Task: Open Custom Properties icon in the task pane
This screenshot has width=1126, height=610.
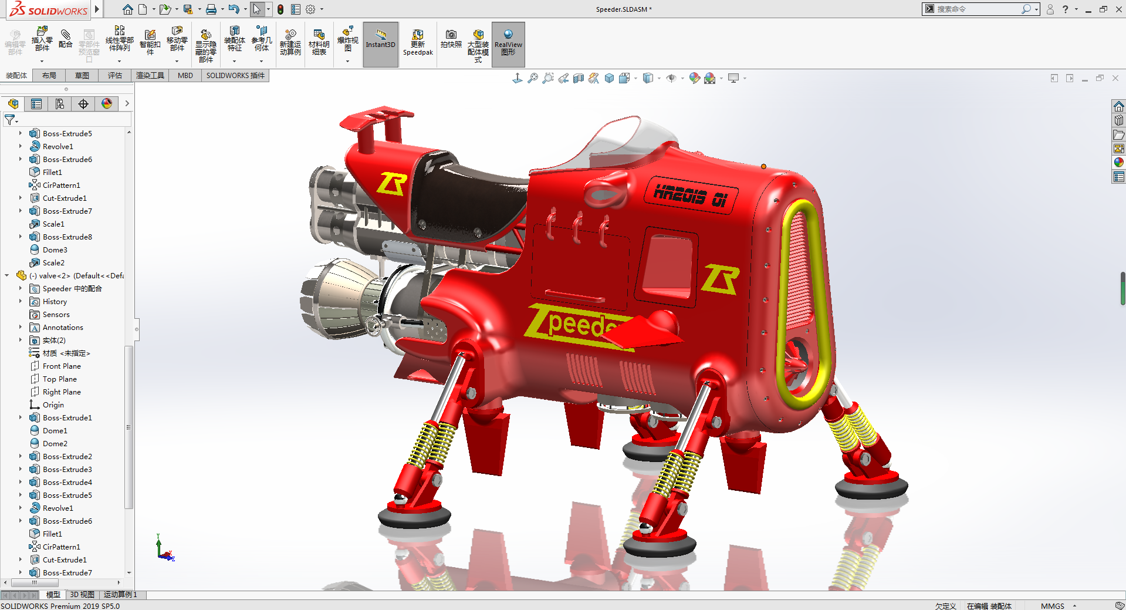Action: coord(1119,177)
